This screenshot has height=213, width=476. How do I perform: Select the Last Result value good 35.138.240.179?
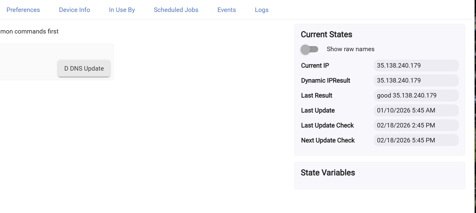(x=416, y=95)
